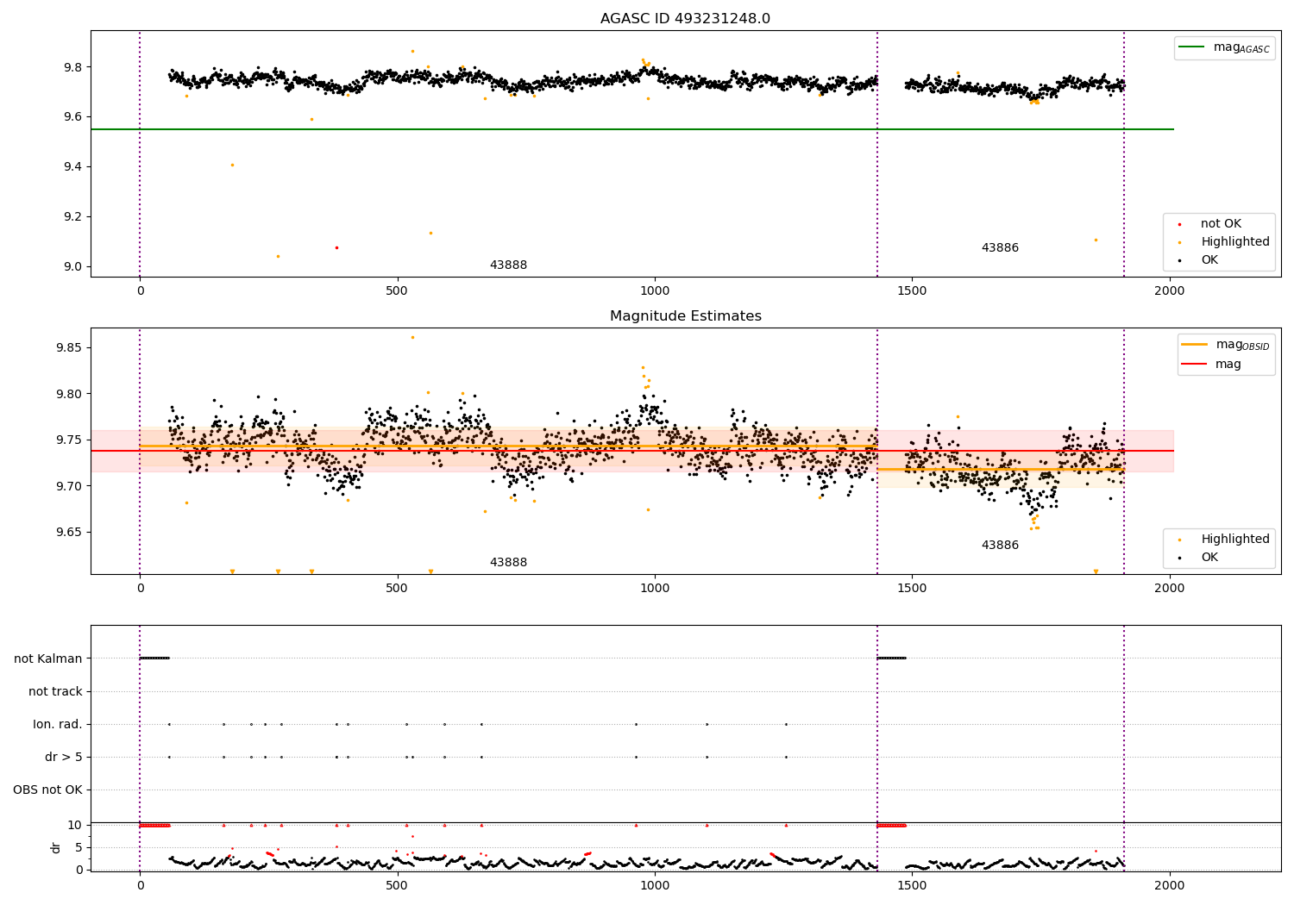Click 'Highlighted' legend entry in the top panel
1294x905 pixels.
pos(1225,242)
